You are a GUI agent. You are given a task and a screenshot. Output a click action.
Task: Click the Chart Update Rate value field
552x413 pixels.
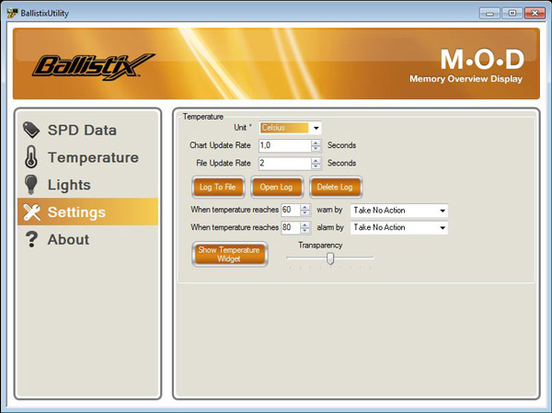point(285,145)
